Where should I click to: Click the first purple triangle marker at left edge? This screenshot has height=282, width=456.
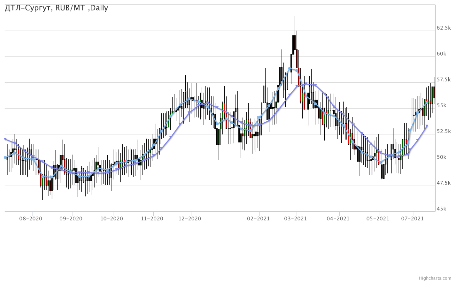pos(5,139)
